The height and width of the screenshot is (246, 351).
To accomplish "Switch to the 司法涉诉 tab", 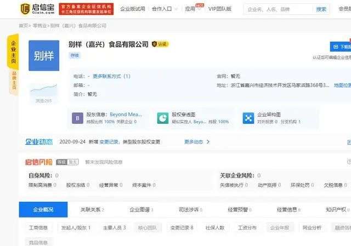I will click(190, 209).
